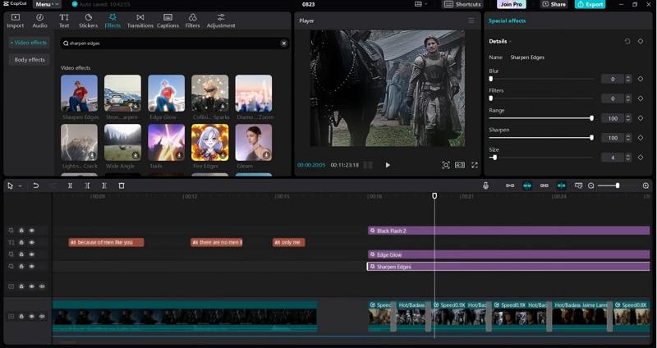
Task: Toggle main track magnet
Action: [x=510, y=185]
